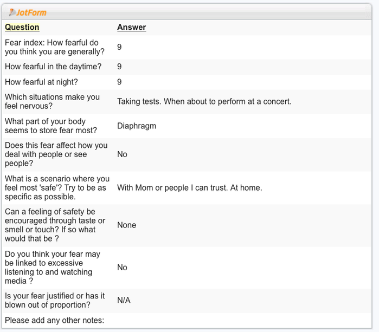Click the 'Taking tests' answer text
Viewport: 379px width, 332px height.
tap(204, 101)
